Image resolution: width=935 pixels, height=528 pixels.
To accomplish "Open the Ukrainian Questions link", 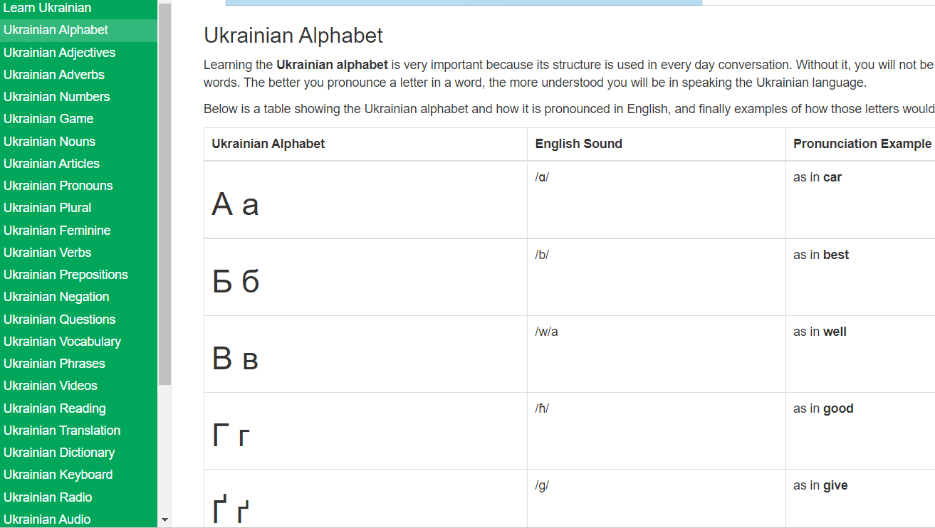I will [x=60, y=320].
